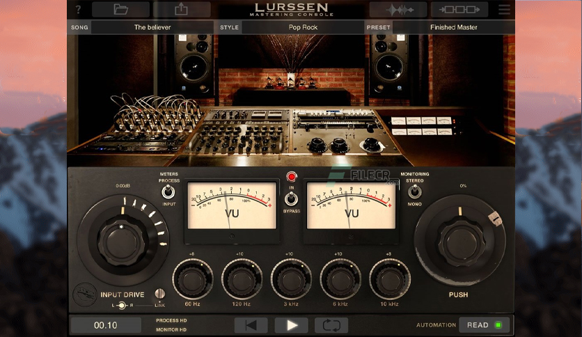Click the Input Drive knob
Viewport: 582px width, 337px height.
click(122, 240)
